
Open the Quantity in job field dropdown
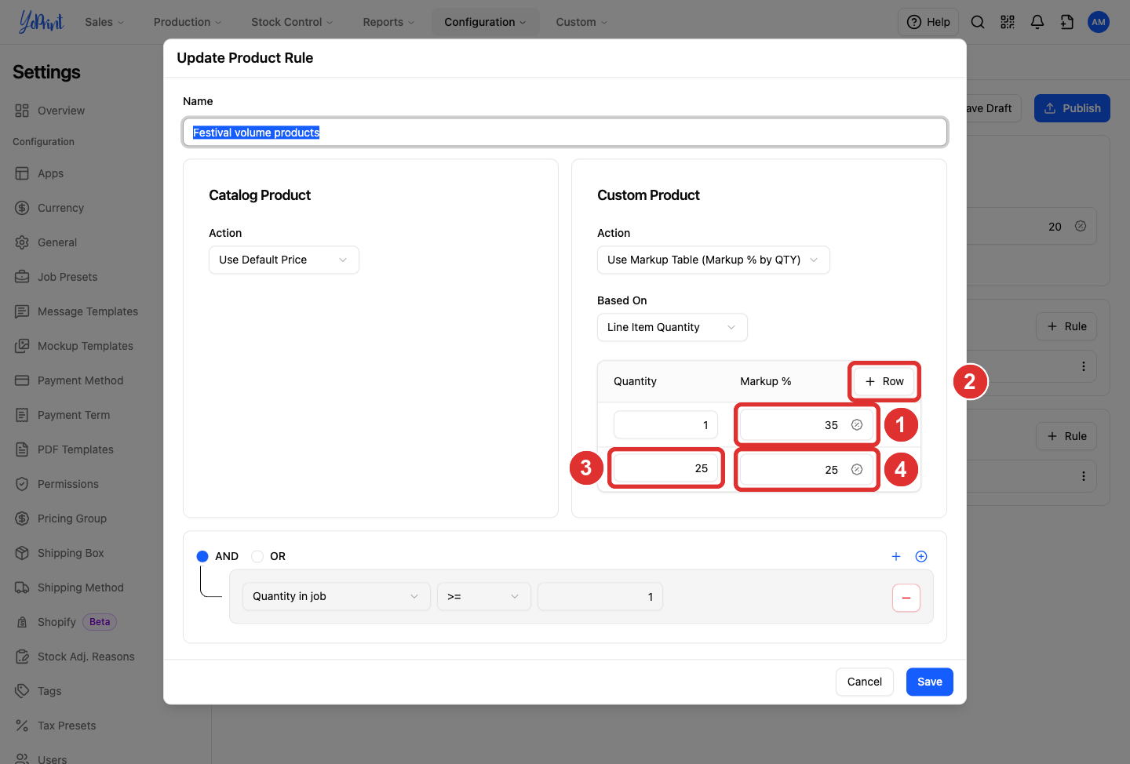(x=337, y=596)
